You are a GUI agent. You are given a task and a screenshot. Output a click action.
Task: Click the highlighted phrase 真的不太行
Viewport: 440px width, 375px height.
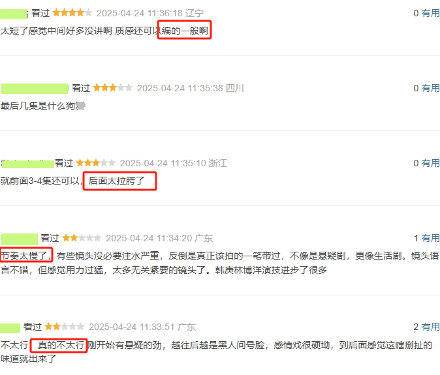pyautogui.click(x=61, y=345)
